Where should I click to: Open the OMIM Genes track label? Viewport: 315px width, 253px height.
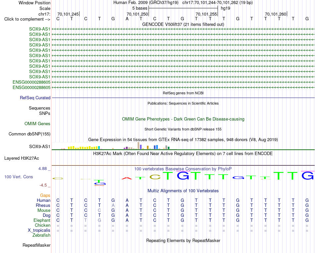tap(37, 124)
